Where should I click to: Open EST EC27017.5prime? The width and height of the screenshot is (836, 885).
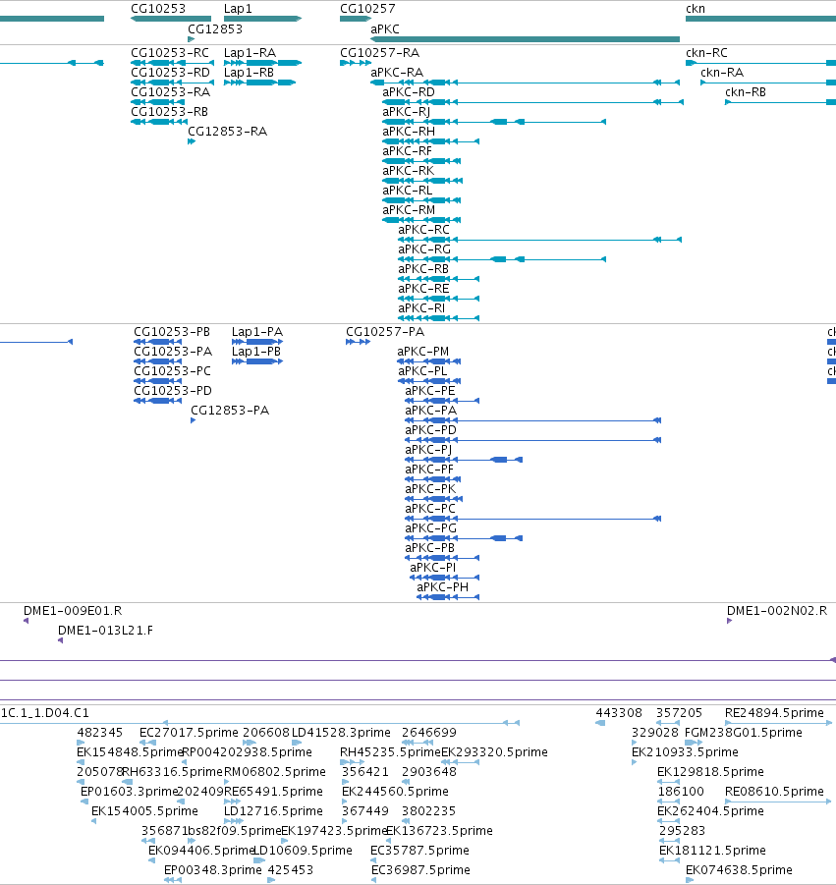[x=148, y=743]
